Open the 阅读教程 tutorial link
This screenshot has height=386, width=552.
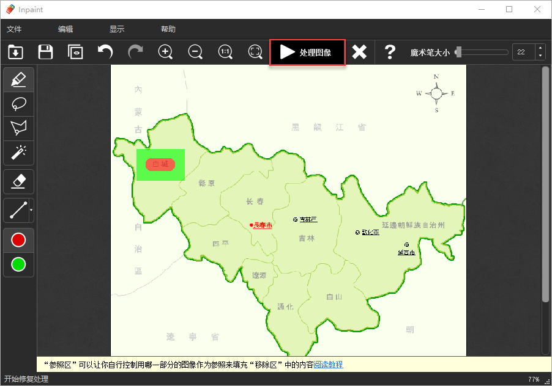328,365
